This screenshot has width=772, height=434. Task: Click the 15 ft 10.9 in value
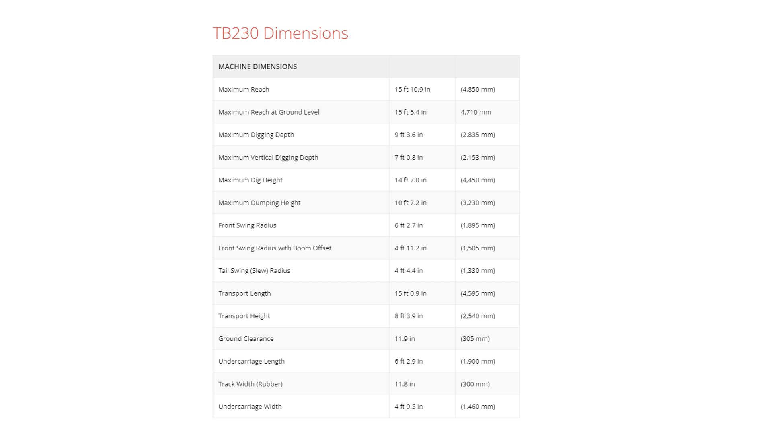[412, 90]
